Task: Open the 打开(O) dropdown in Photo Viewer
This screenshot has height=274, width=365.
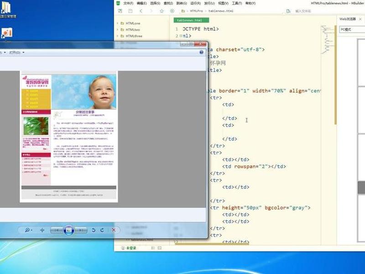Action: [x=17, y=53]
